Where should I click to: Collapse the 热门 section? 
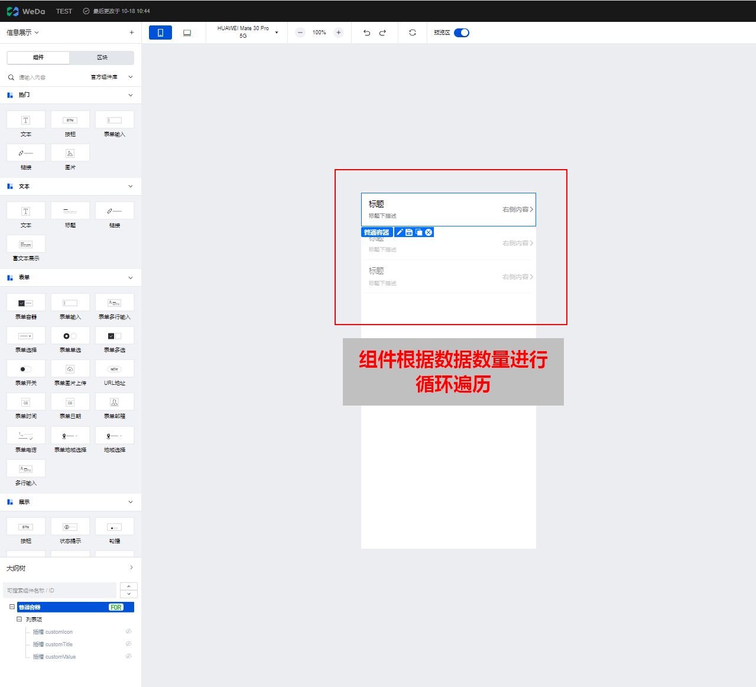(x=131, y=95)
